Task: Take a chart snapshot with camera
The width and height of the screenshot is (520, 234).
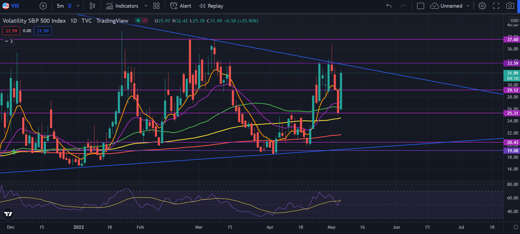Action: pyautogui.click(x=510, y=6)
